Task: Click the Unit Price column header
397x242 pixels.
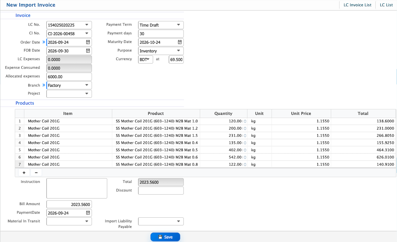Action: (x=301, y=114)
